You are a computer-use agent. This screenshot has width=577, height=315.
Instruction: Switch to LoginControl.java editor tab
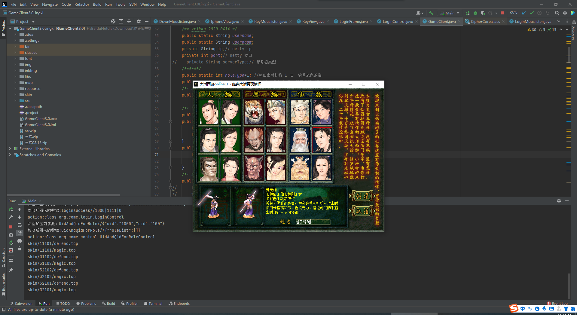pyautogui.click(x=397, y=21)
